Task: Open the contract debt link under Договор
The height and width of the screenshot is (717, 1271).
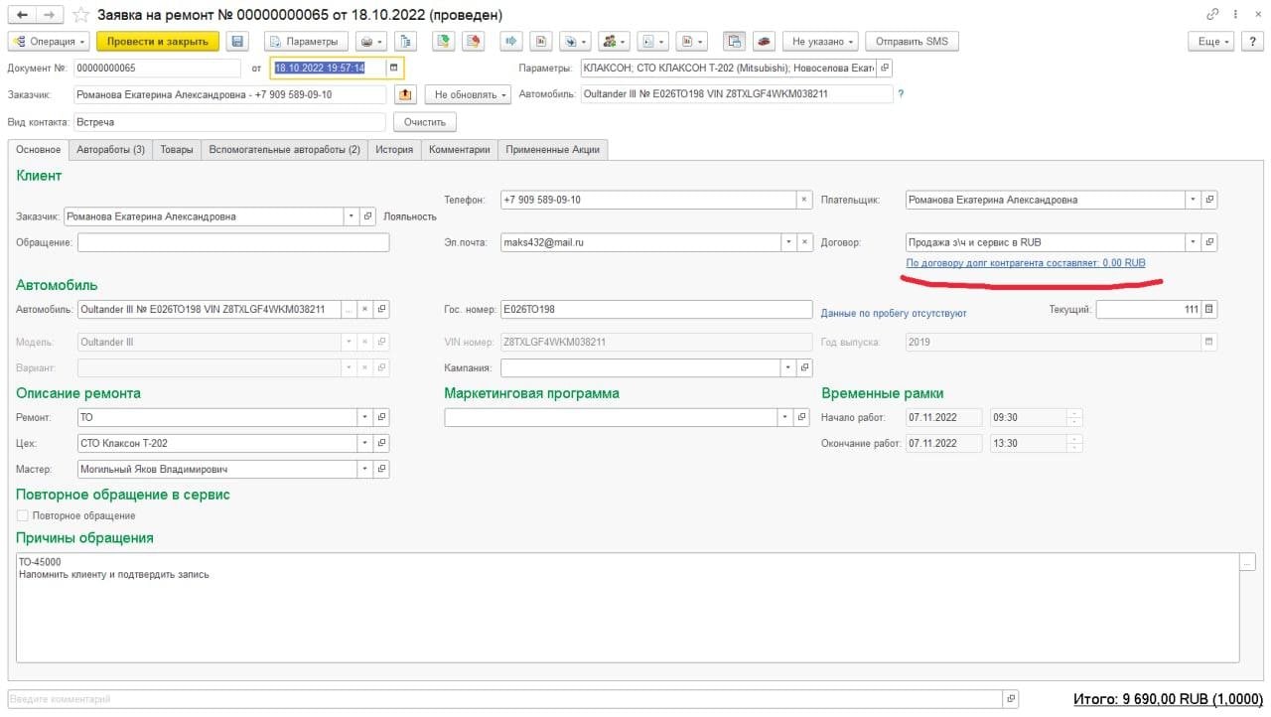Action: 1025,263
